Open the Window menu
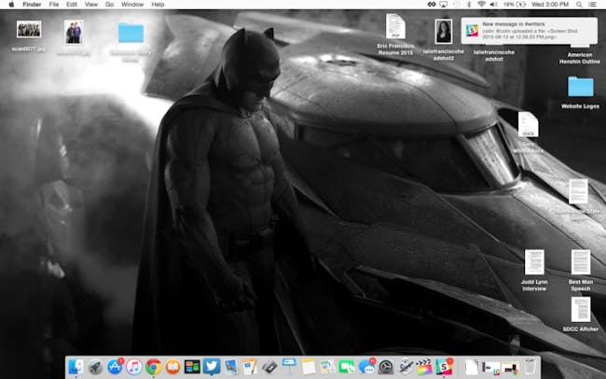The height and width of the screenshot is (379, 606). pyautogui.click(x=132, y=5)
